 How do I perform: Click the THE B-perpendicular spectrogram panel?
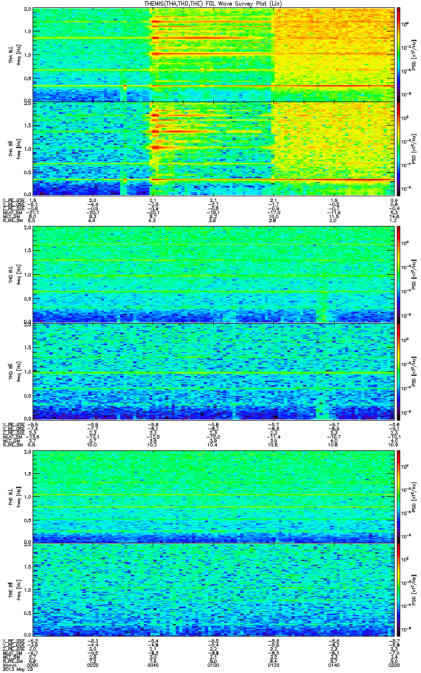coord(212,496)
